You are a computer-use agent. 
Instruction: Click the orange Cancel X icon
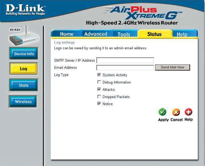176,112
